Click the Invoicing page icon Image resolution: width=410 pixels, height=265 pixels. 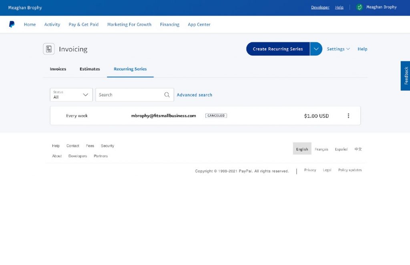click(x=48, y=48)
